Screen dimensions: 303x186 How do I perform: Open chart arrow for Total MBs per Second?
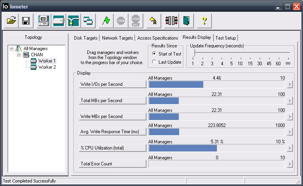point(289,101)
